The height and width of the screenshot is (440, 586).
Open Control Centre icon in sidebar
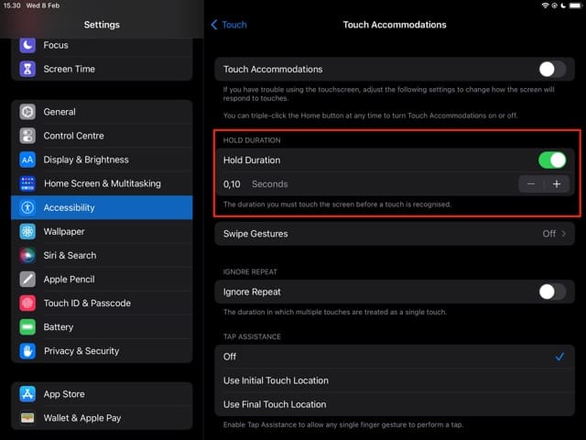click(27, 136)
